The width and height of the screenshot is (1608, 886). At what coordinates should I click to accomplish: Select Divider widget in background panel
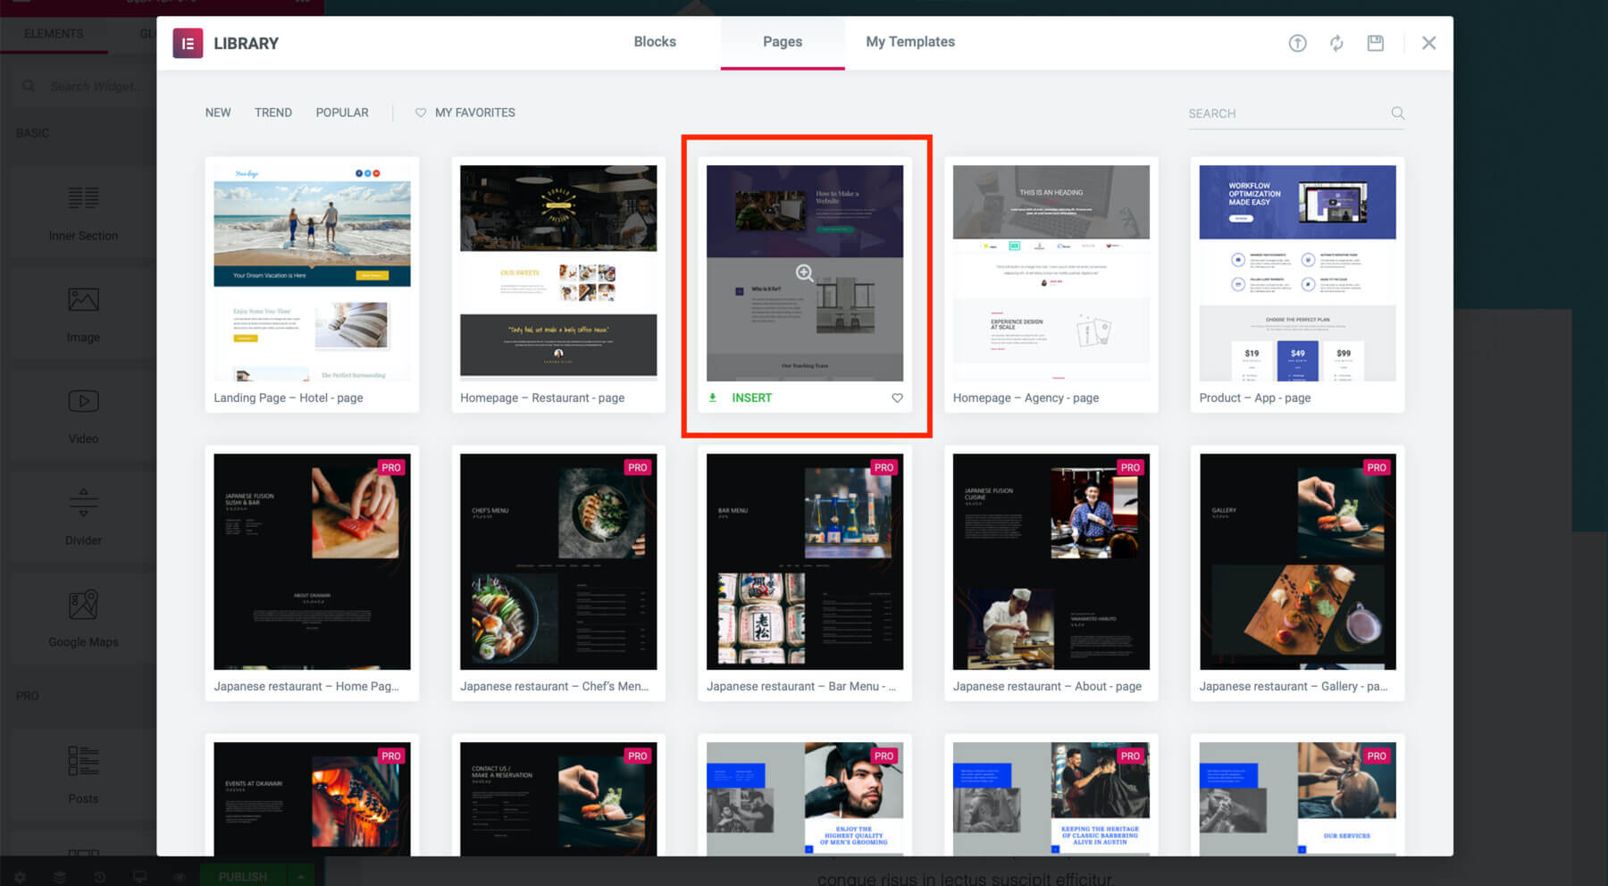(x=83, y=518)
